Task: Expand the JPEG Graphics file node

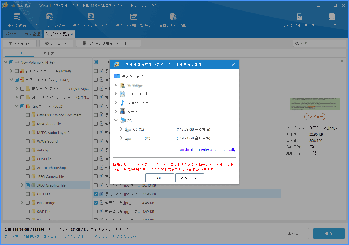Action: click(x=22, y=185)
